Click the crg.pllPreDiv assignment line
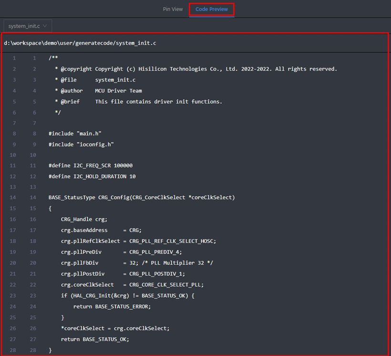The image size is (391, 356). click(x=121, y=251)
